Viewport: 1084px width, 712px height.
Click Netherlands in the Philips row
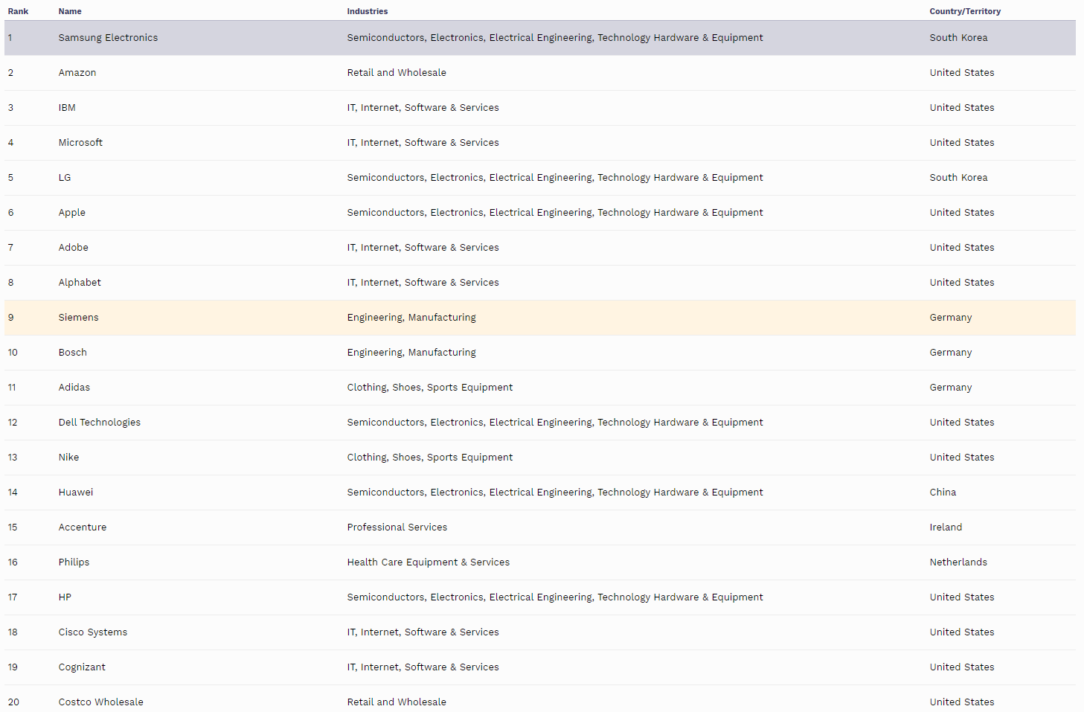pyautogui.click(x=958, y=562)
